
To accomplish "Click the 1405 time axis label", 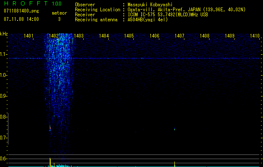I will [x=129, y=35].
